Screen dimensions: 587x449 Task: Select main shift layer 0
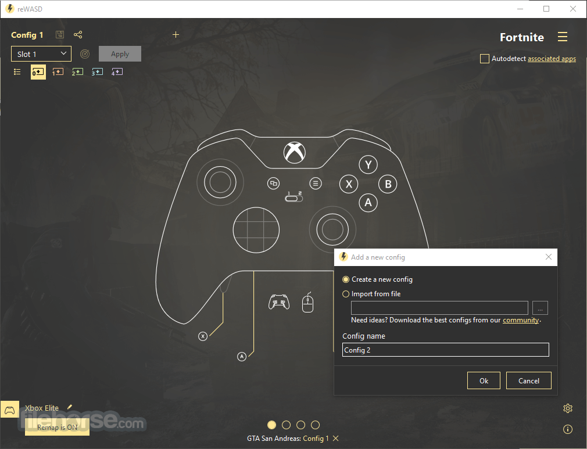[38, 72]
